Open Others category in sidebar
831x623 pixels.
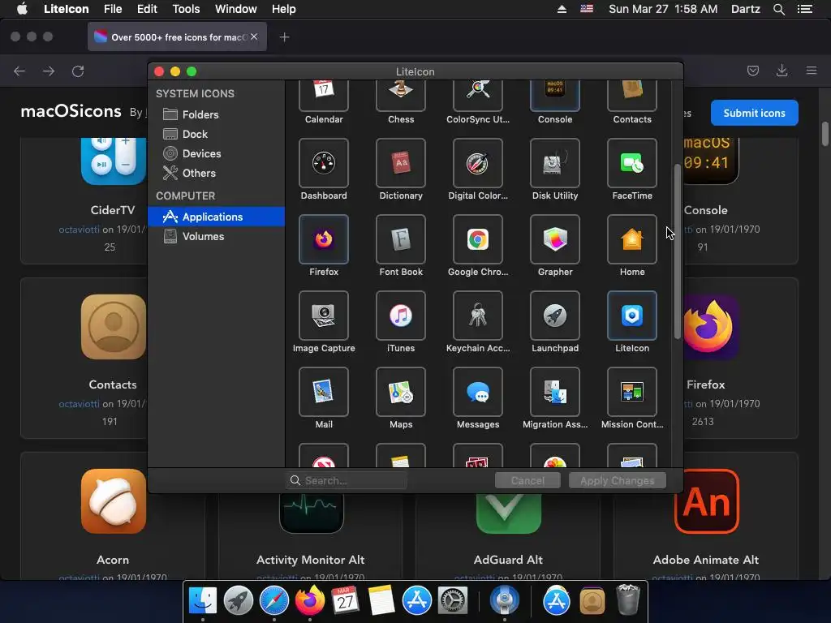coord(216,174)
